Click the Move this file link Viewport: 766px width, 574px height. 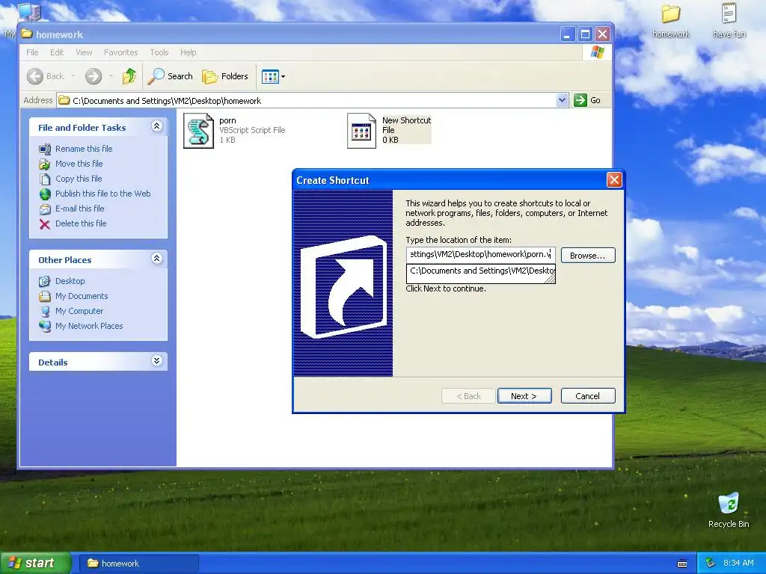tap(79, 164)
